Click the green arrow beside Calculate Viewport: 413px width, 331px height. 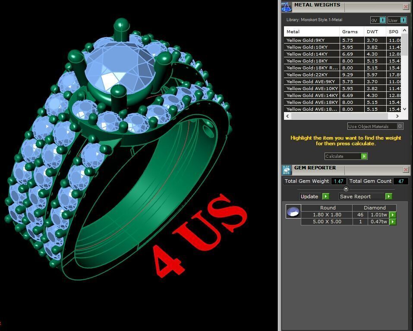(x=364, y=156)
